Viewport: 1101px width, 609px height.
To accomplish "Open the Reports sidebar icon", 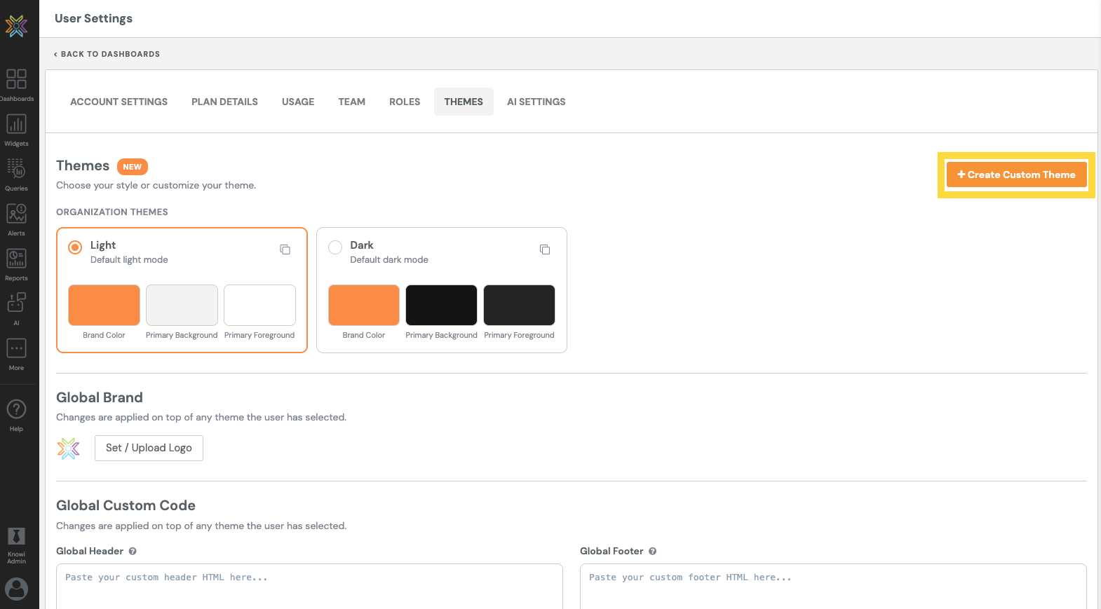I will 16,259.
